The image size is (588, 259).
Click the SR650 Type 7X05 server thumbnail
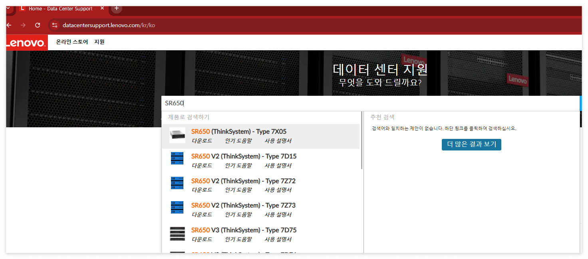click(x=177, y=135)
